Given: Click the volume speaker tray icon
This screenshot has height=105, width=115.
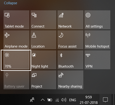Looking at the screenshot, I should 64,100.
